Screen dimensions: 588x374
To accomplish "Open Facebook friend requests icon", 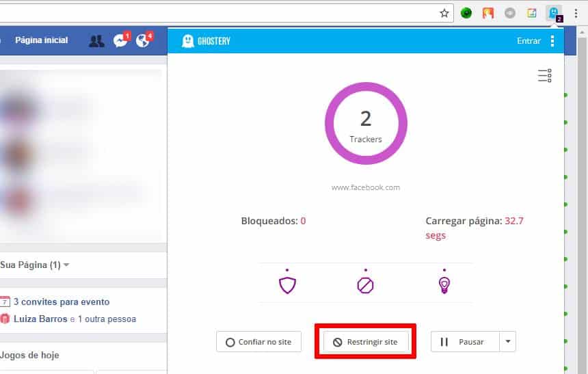I will click(x=96, y=40).
